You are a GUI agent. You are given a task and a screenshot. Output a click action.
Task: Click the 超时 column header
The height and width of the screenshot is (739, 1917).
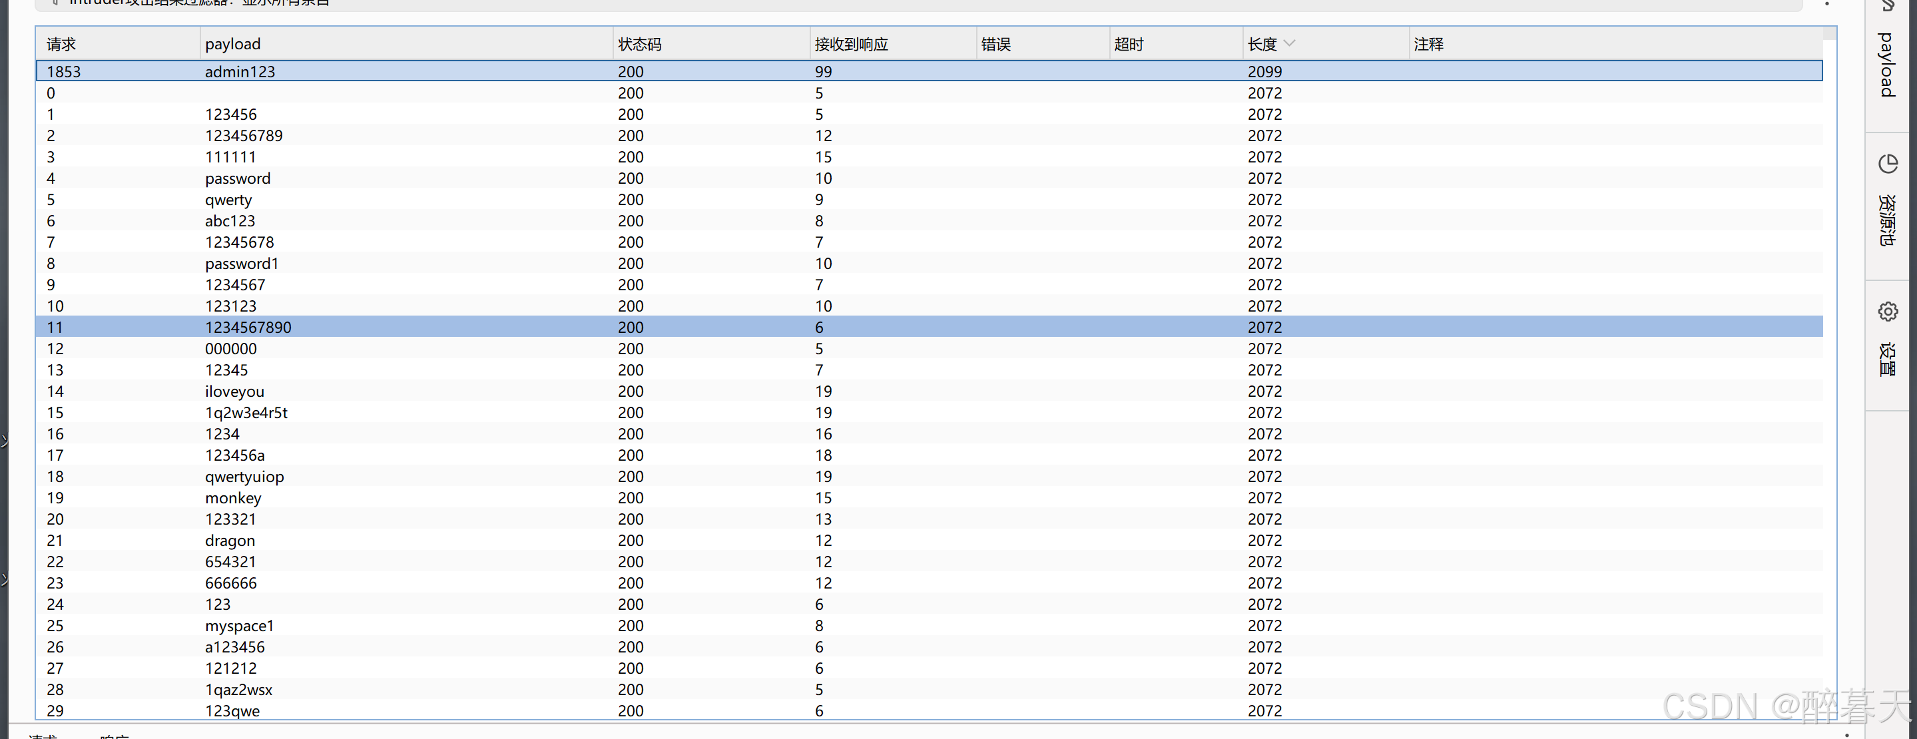[x=1128, y=44]
